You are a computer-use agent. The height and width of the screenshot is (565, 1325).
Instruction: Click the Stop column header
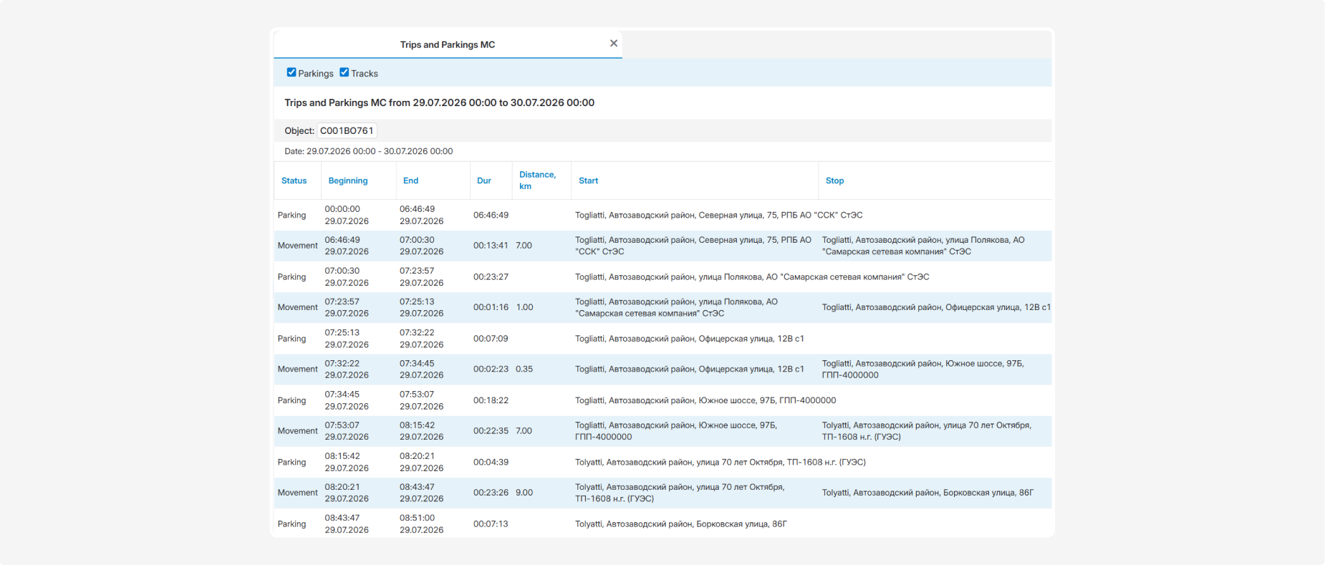[x=834, y=180]
